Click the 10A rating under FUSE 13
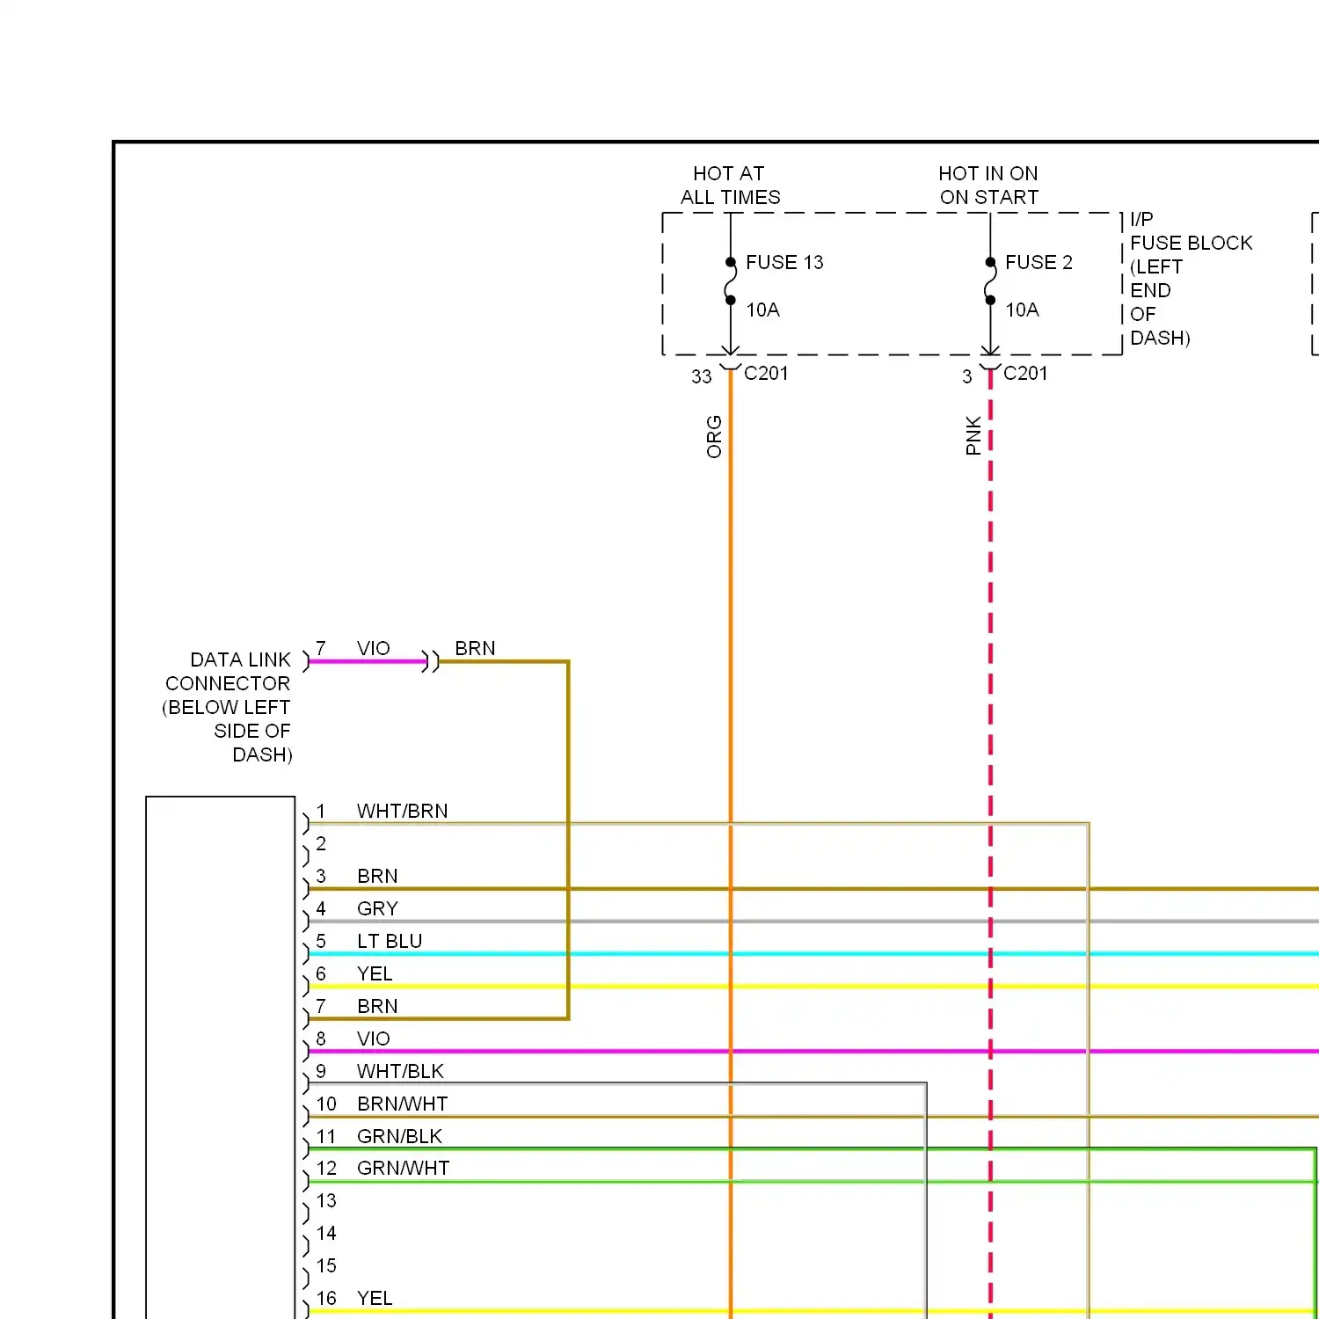This screenshot has height=1319, width=1319. [x=762, y=310]
